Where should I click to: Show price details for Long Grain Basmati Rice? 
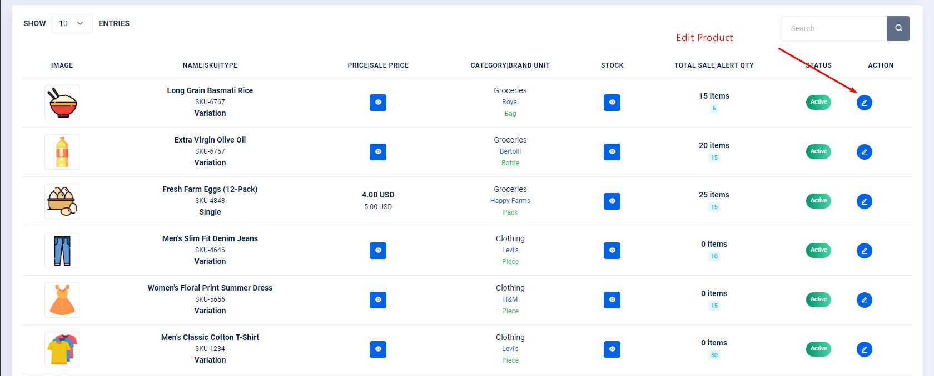pyautogui.click(x=378, y=103)
